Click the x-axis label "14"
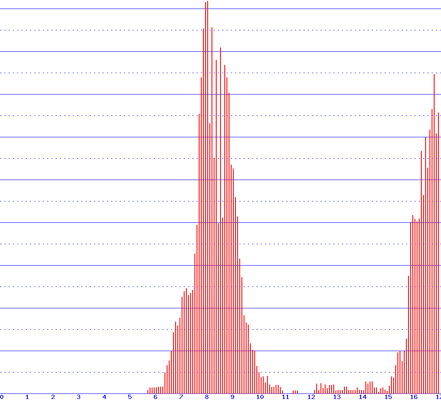The width and height of the screenshot is (441, 402). click(x=362, y=397)
